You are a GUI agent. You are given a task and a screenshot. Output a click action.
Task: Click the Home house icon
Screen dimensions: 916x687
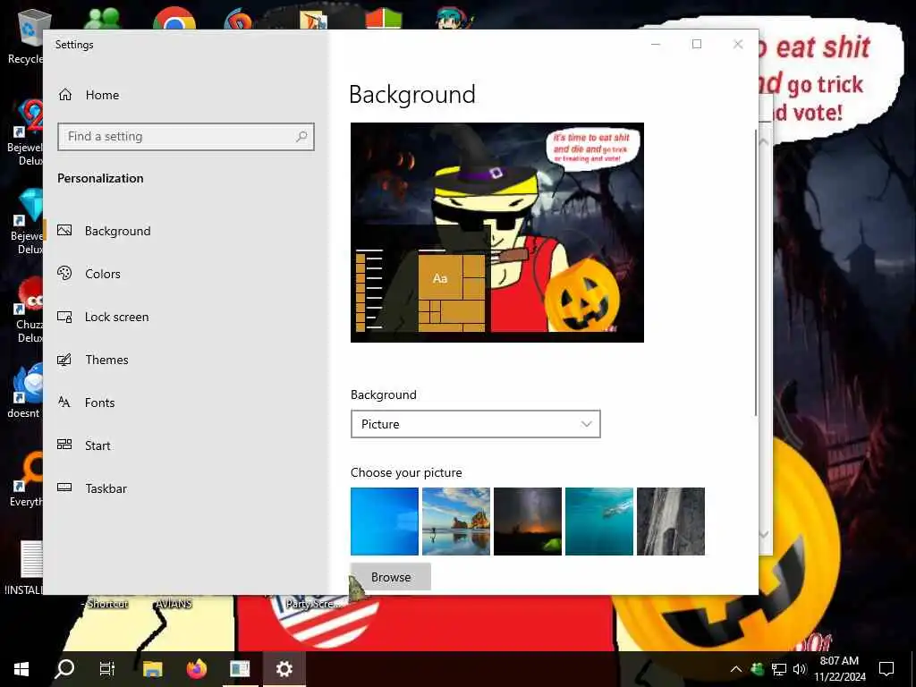64,95
